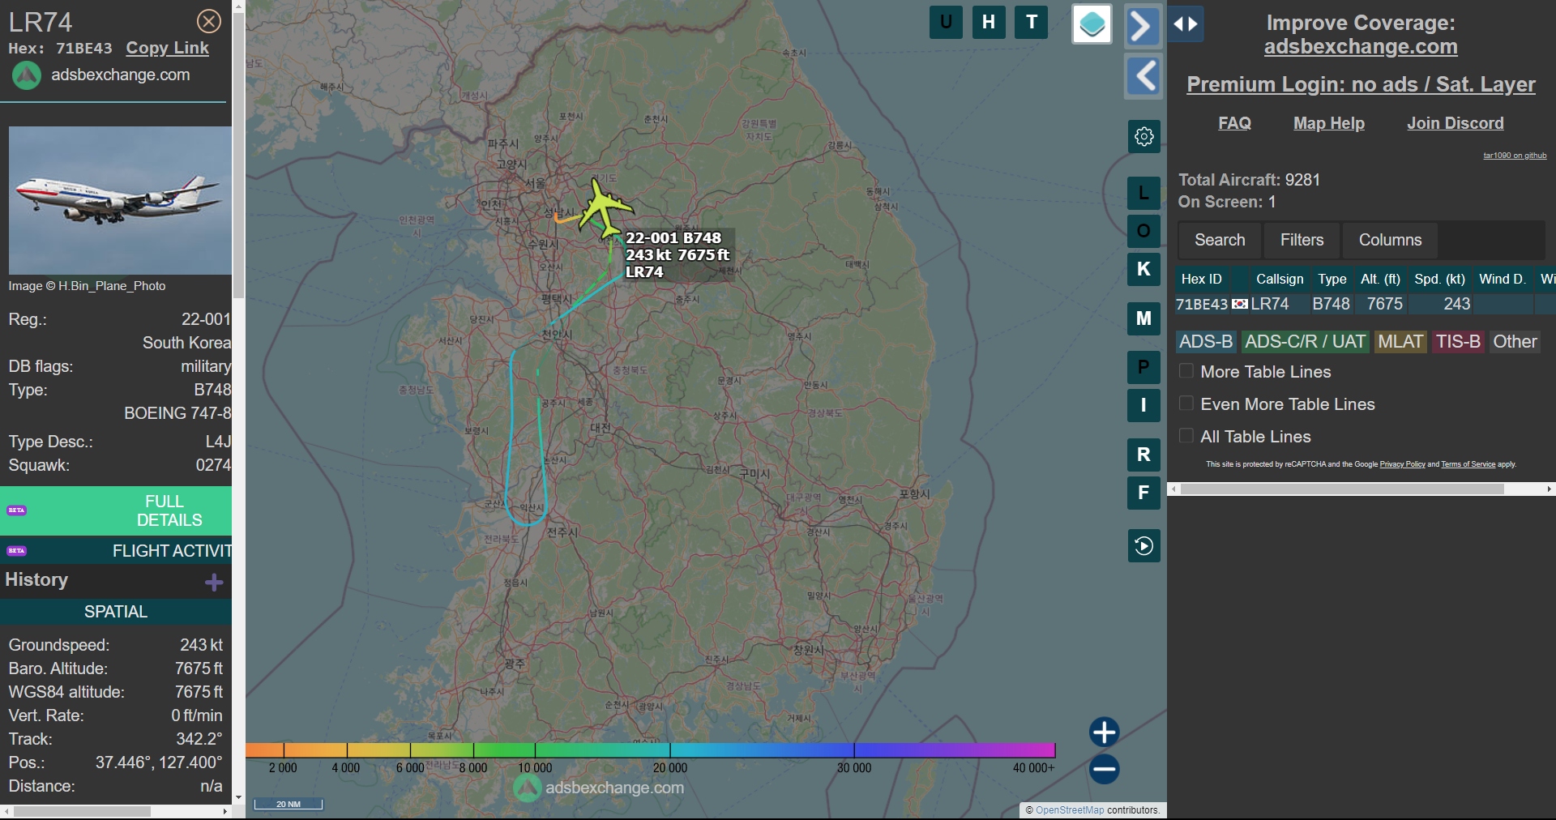Click the I map button
The width and height of the screenshot is (1556, 820).
click(x=1143, y=405)
